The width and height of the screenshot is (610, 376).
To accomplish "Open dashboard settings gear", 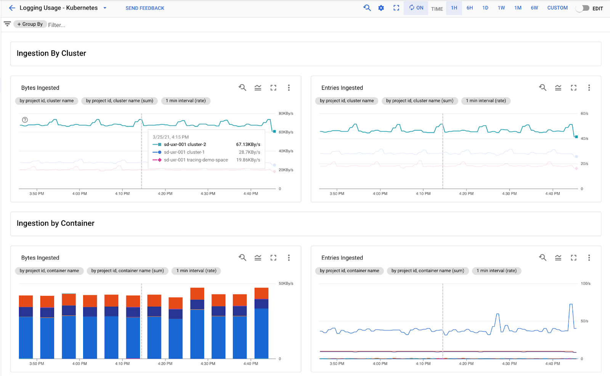I will [x=381, y=8].
